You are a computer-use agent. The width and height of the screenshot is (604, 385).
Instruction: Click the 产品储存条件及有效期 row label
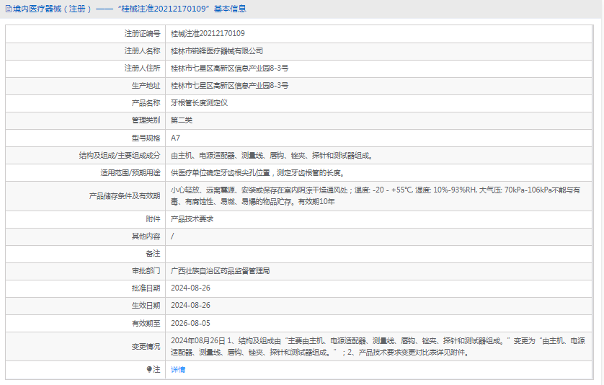pyautogui.click(x=125, y=196)
